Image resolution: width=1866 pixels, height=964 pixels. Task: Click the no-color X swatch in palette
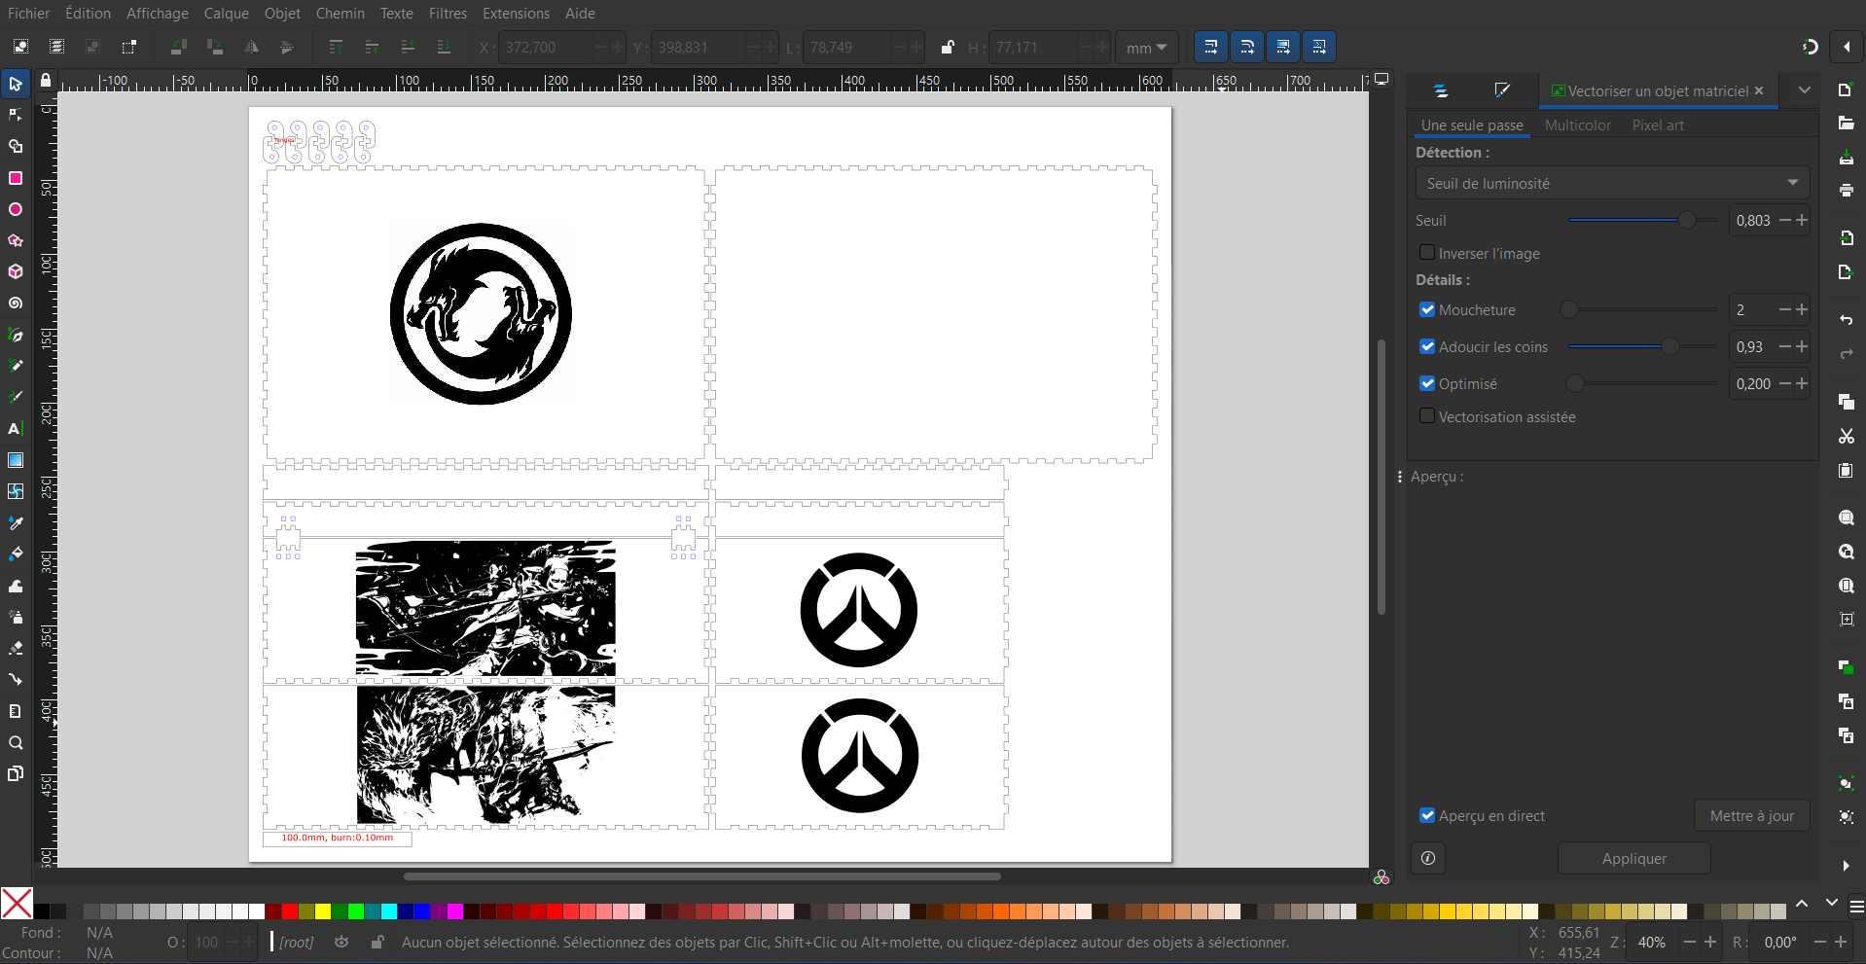tap(17, 903)
